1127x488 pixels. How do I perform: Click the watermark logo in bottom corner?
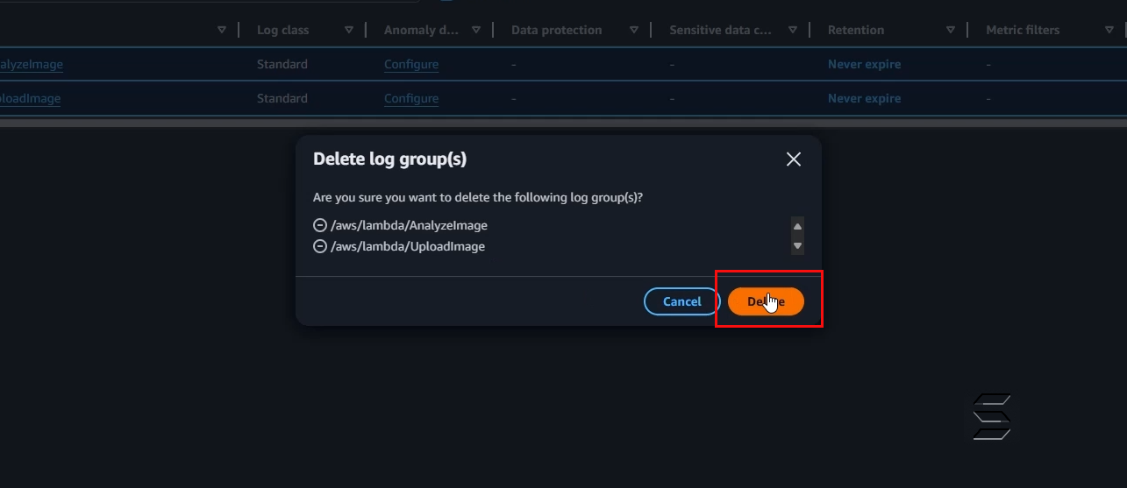pyautogui.click(x=992, y=417)
